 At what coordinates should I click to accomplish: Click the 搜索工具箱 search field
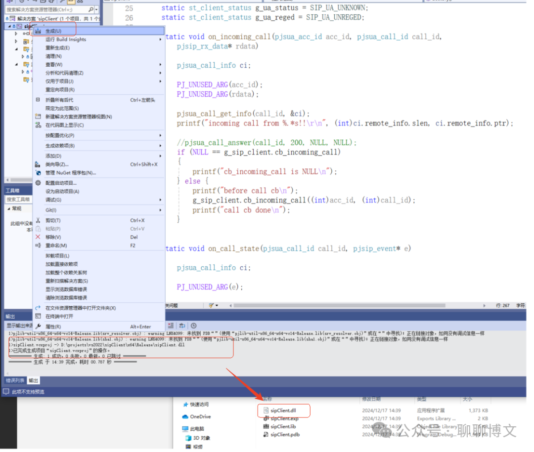click(x=18, y=199)
